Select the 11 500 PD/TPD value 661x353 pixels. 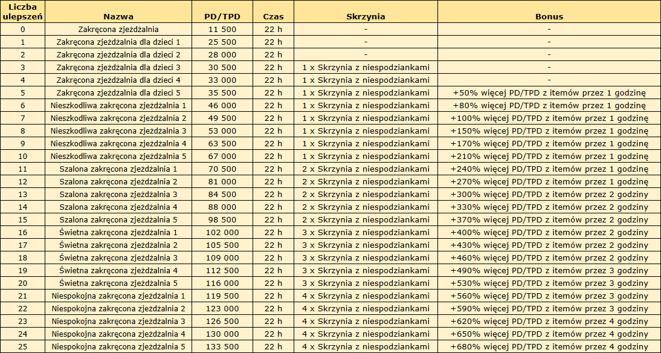point(222,29)
